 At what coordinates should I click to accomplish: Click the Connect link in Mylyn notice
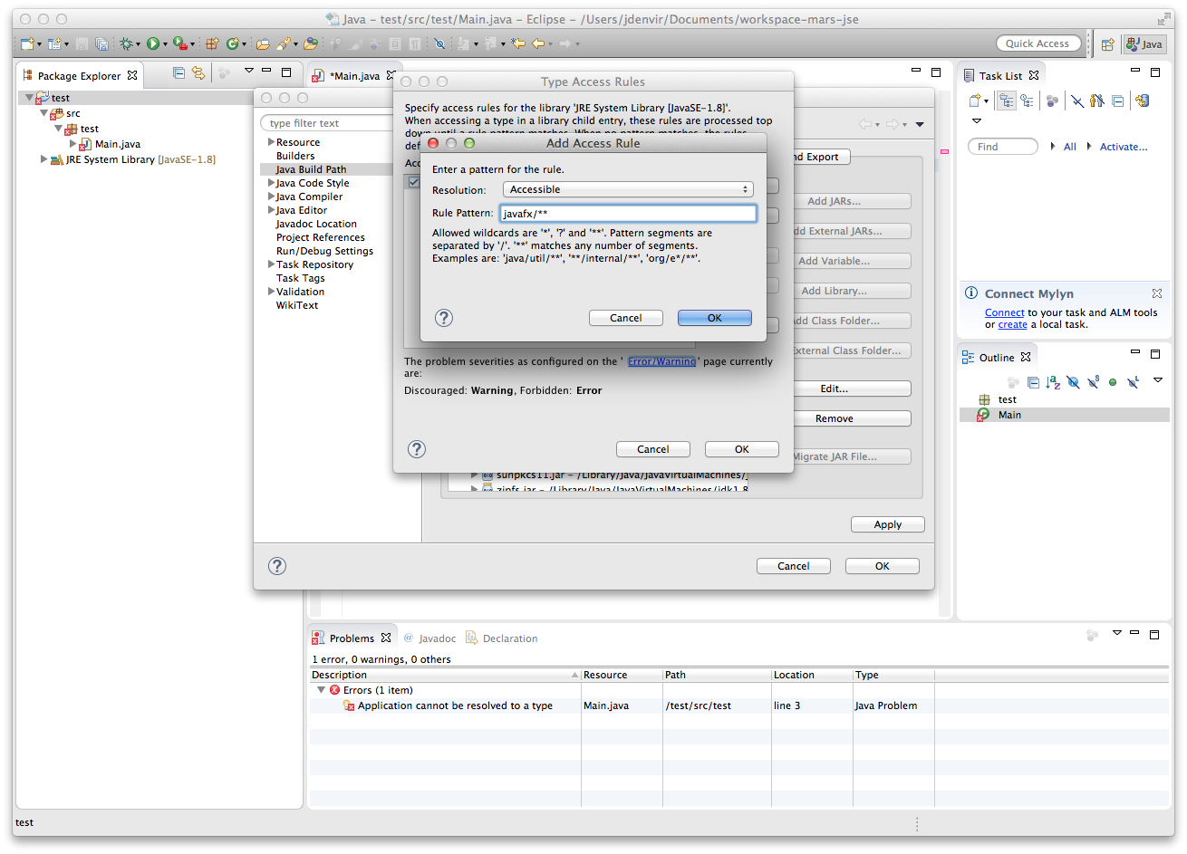1005,312
